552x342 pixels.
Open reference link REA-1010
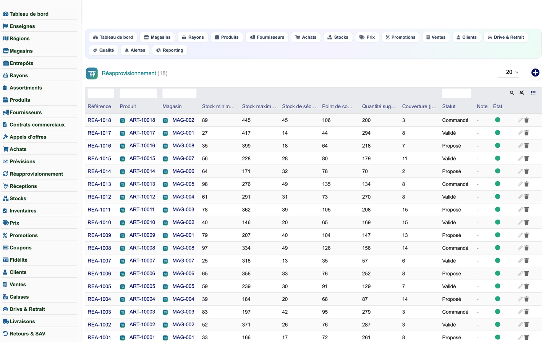(x=99, y=223)
